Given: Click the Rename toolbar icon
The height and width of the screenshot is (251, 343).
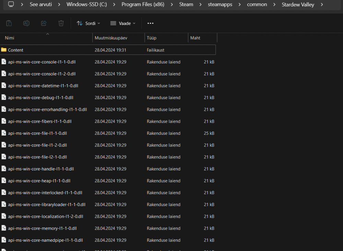Looking at the screenshot, I should tap(26, 23).
